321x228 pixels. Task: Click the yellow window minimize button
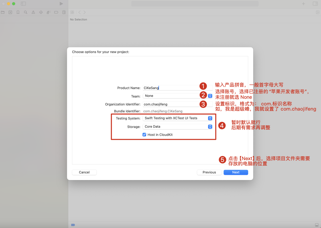9,4
